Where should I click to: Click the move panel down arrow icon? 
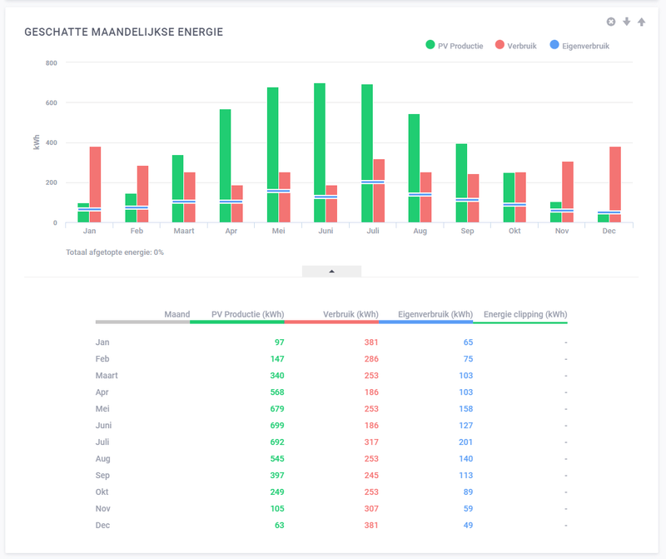click(626, 22)
